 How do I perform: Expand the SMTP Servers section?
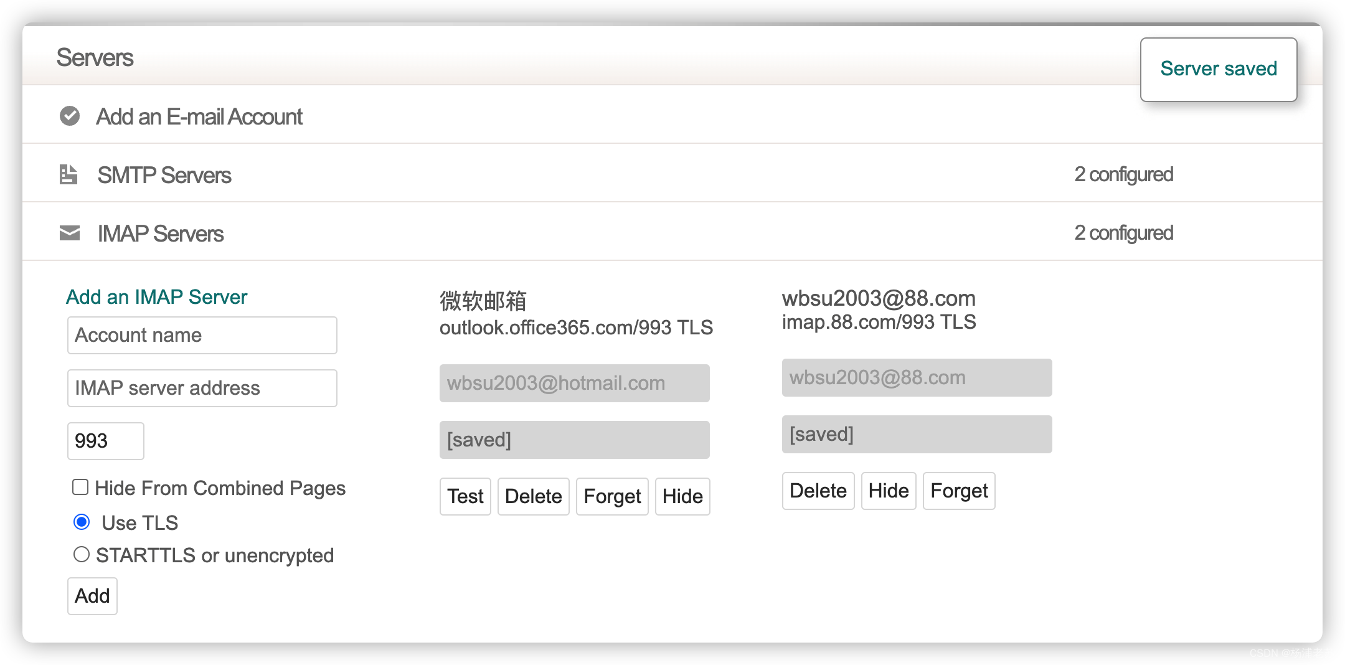[164, 175]
